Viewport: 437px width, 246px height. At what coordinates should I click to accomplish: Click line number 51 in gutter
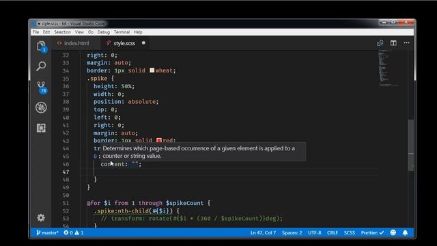click(66, 203)
